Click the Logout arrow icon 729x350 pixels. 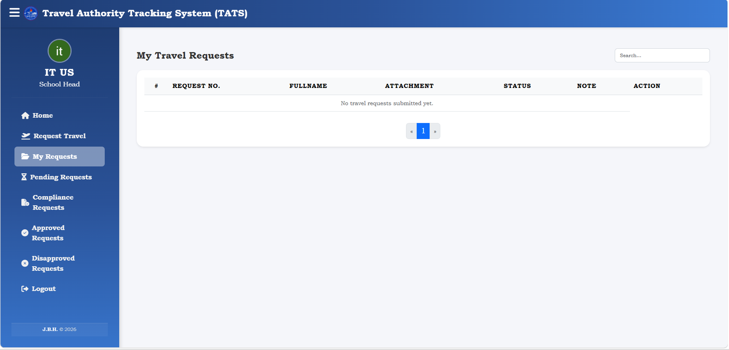tap(25, 289)
